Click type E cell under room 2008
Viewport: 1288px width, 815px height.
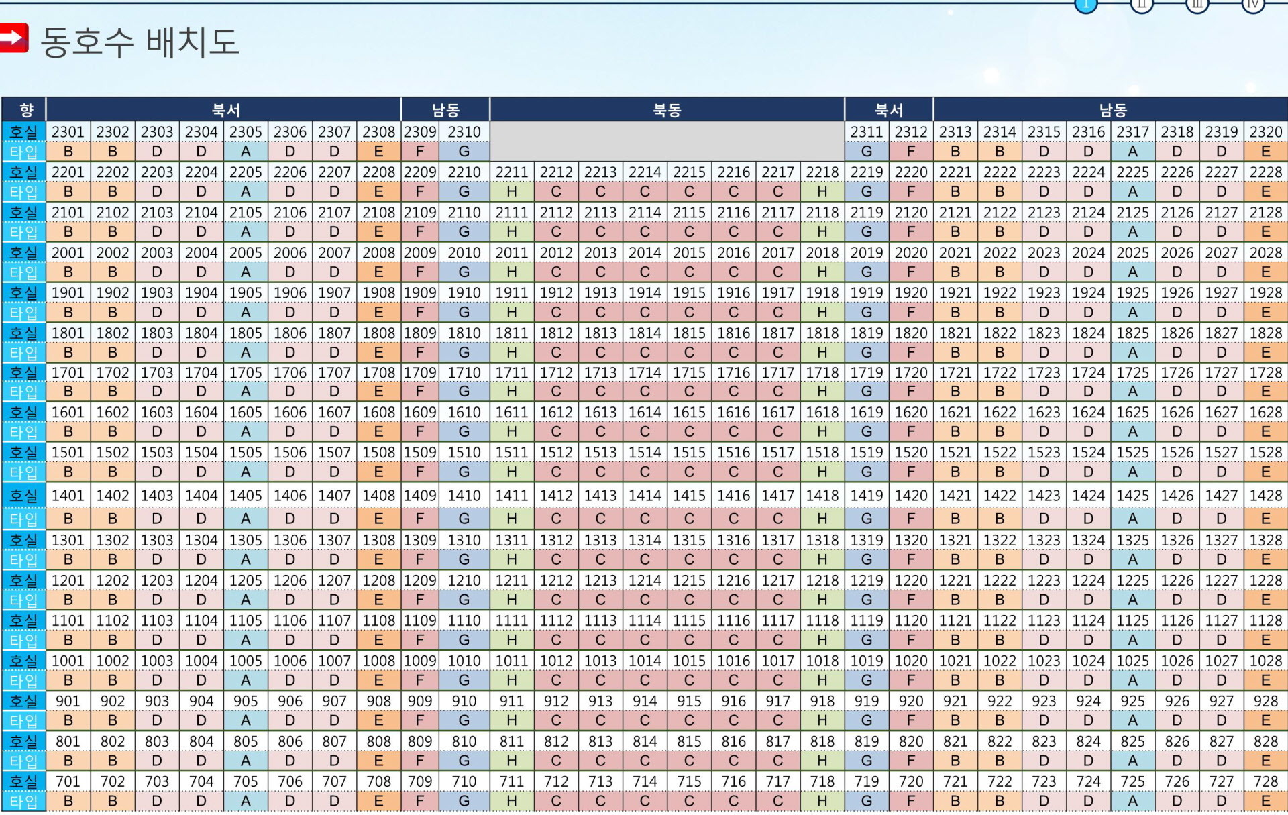click(379, 272)
